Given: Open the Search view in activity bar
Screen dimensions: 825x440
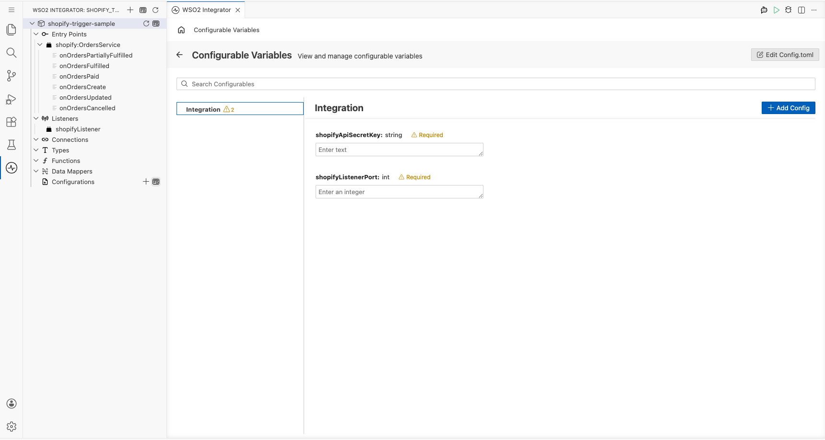Looking at the screenshot, I should pyautogui.click(x=12, y=53).
